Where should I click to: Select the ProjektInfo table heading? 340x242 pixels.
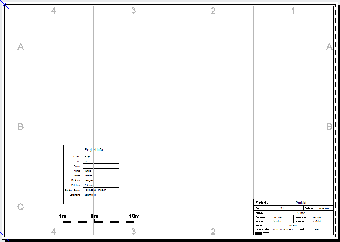pyautogui.click(x=94, y=150)
